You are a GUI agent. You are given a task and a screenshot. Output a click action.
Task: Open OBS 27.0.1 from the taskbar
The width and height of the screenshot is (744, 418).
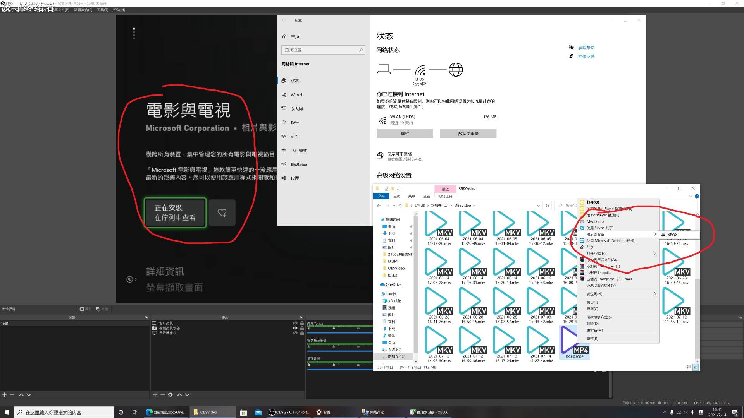point(289,412)
